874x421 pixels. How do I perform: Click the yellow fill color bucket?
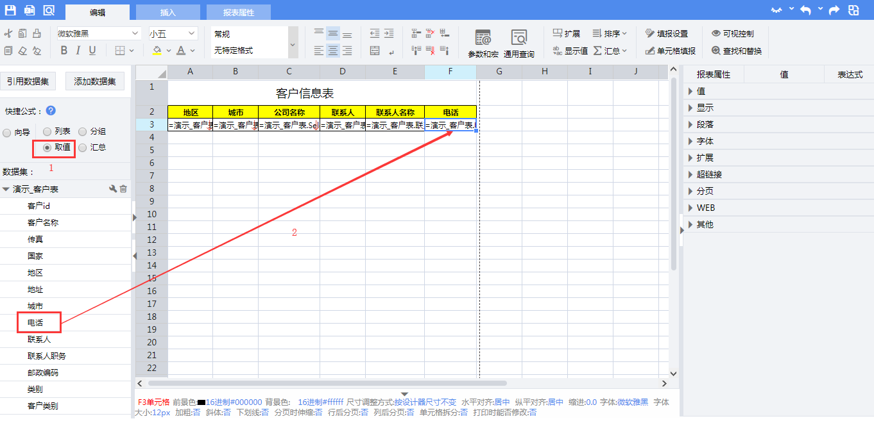click(157, 51)
